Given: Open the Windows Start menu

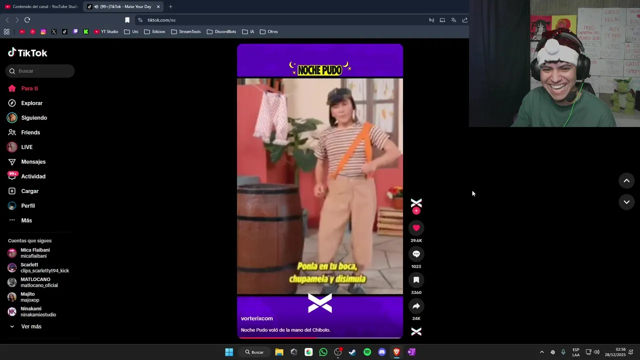Looking at the screenshot, I should pos(229,352).
